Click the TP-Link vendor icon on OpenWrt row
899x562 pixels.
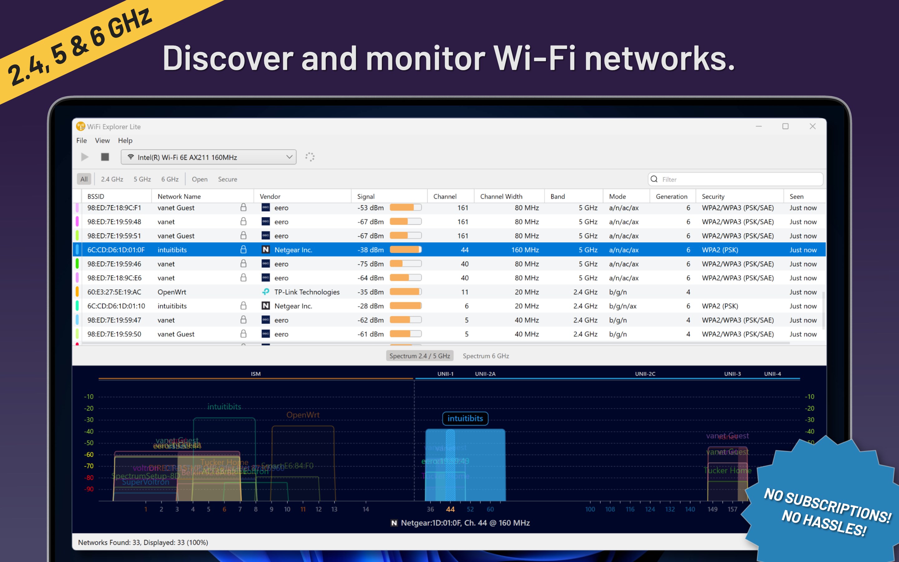pyautogui.click(x=266, y=292)
